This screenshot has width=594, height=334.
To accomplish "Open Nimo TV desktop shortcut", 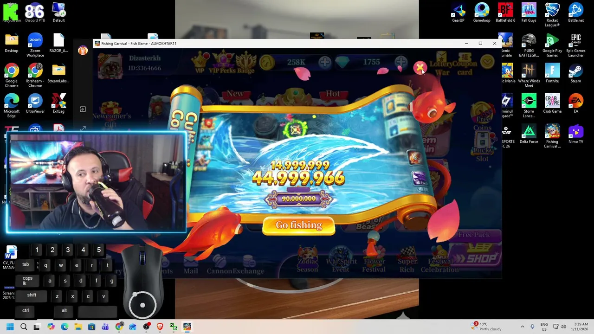I will (576, 134).
